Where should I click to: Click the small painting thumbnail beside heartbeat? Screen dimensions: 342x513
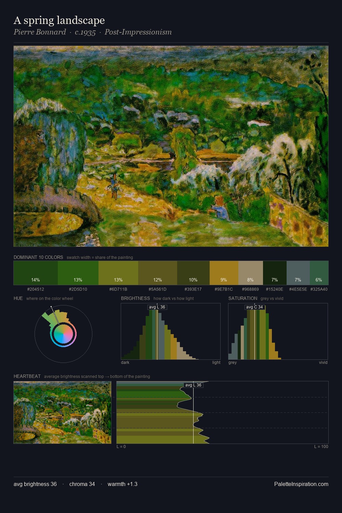(62, 412)
